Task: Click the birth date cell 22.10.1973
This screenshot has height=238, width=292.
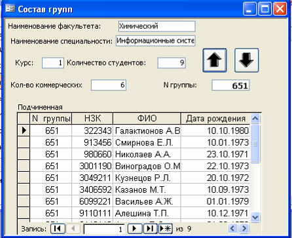Action: [215, 166]
